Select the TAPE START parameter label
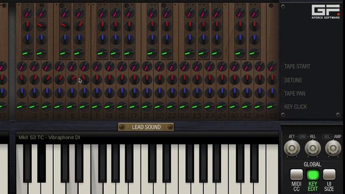Screen dimensions: 345x194 click(297, 66)
